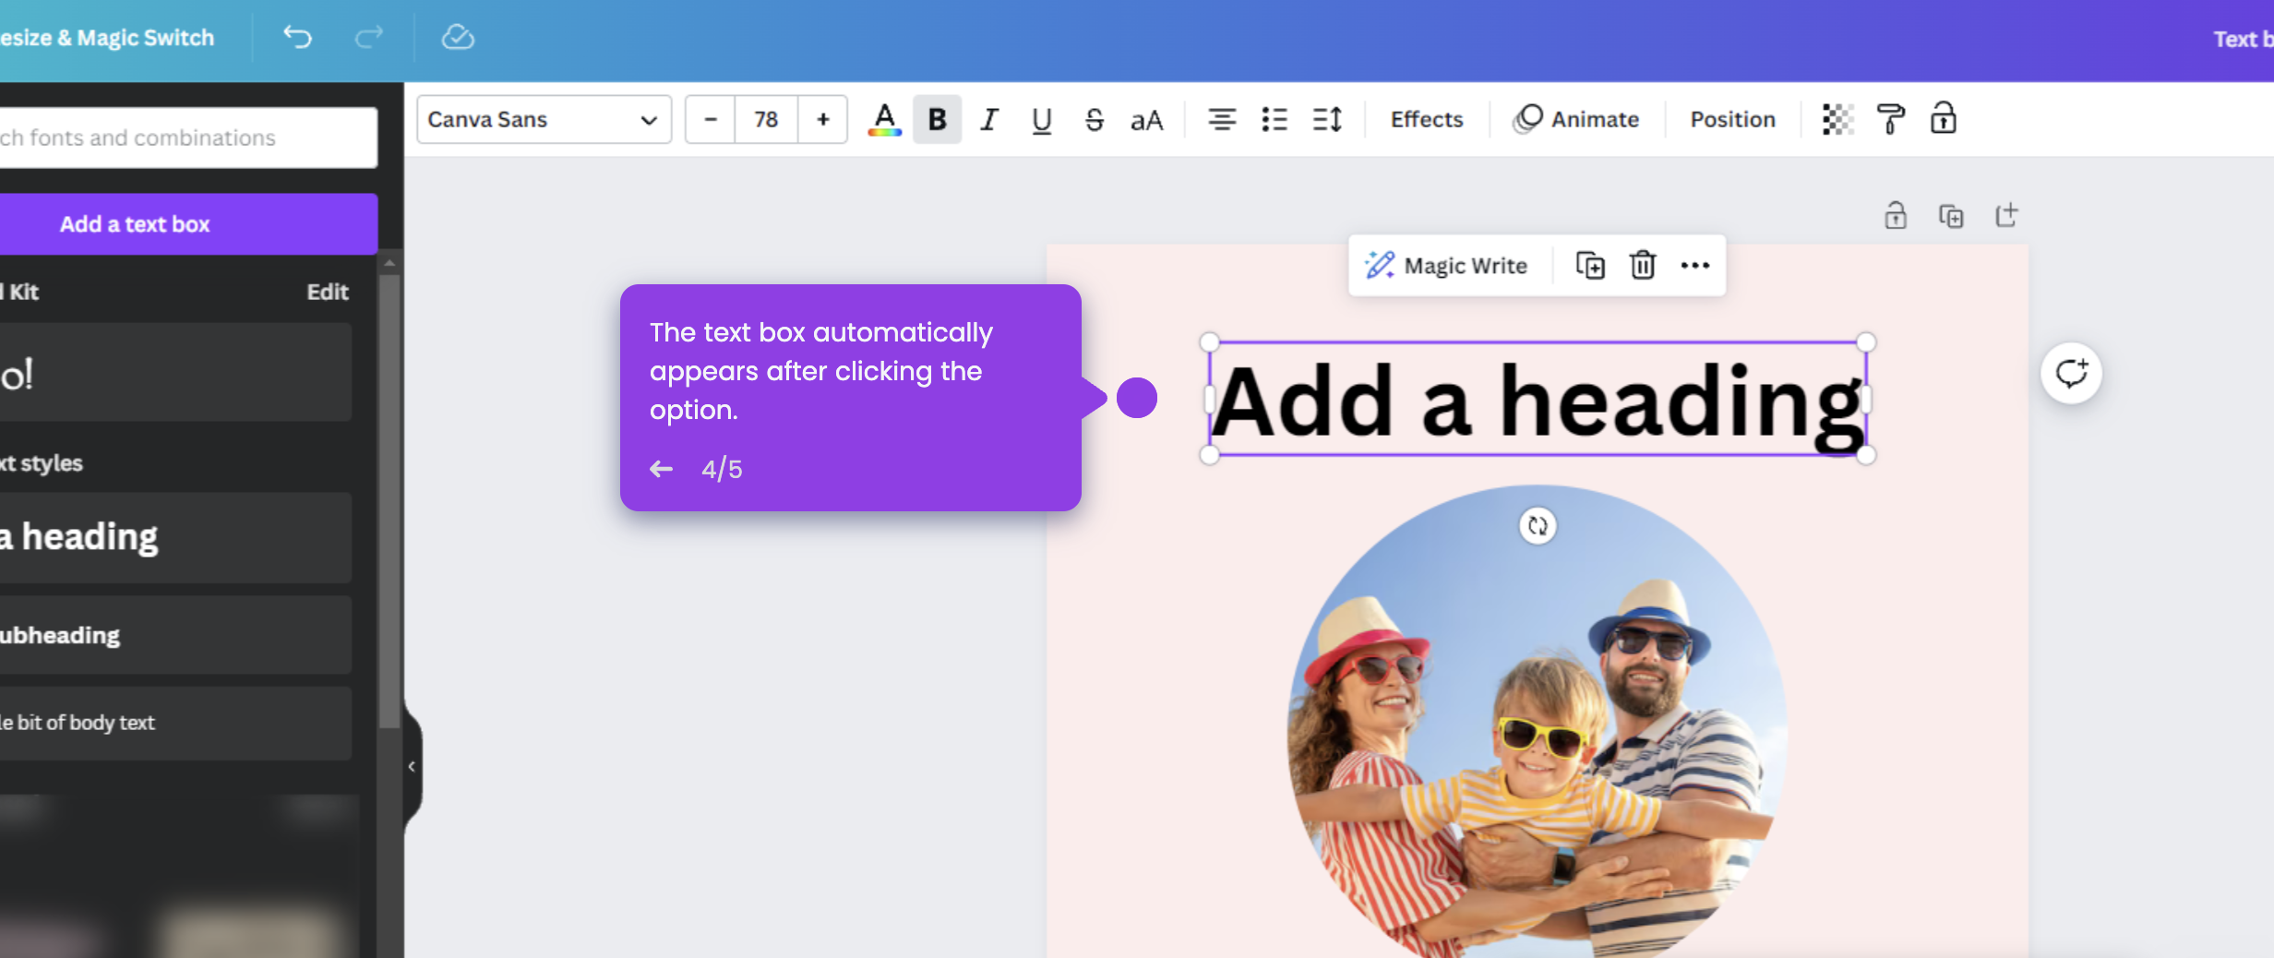The image size is (2274, 958).
Task: Open more options with the three dots
Action: click(x=1694, y=265)
